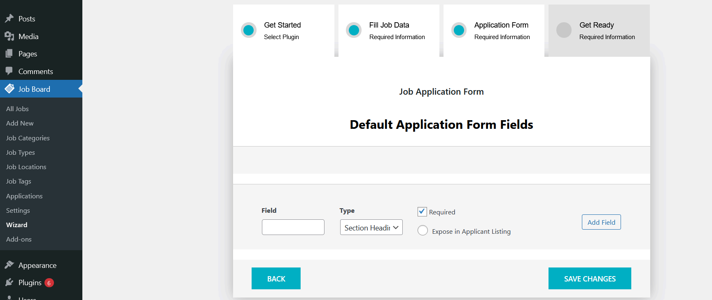The image size is (712, 300).
Task: Click the Get Started step circle
Action: pos(249,30)
